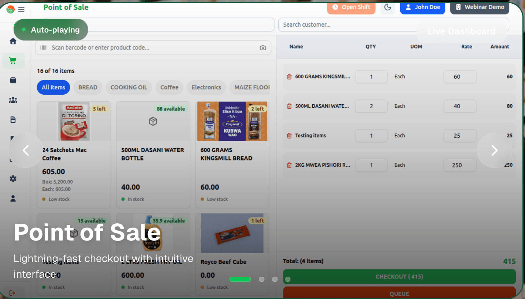
Task: Click the '5 left' stock badge
Action: point(99,109)
